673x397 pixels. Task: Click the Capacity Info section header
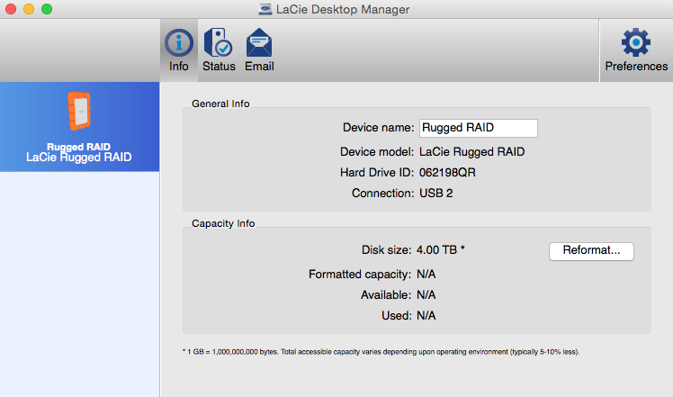tap(223, 223)
